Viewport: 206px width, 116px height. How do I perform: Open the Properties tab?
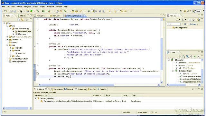click(x=80, y=89)
